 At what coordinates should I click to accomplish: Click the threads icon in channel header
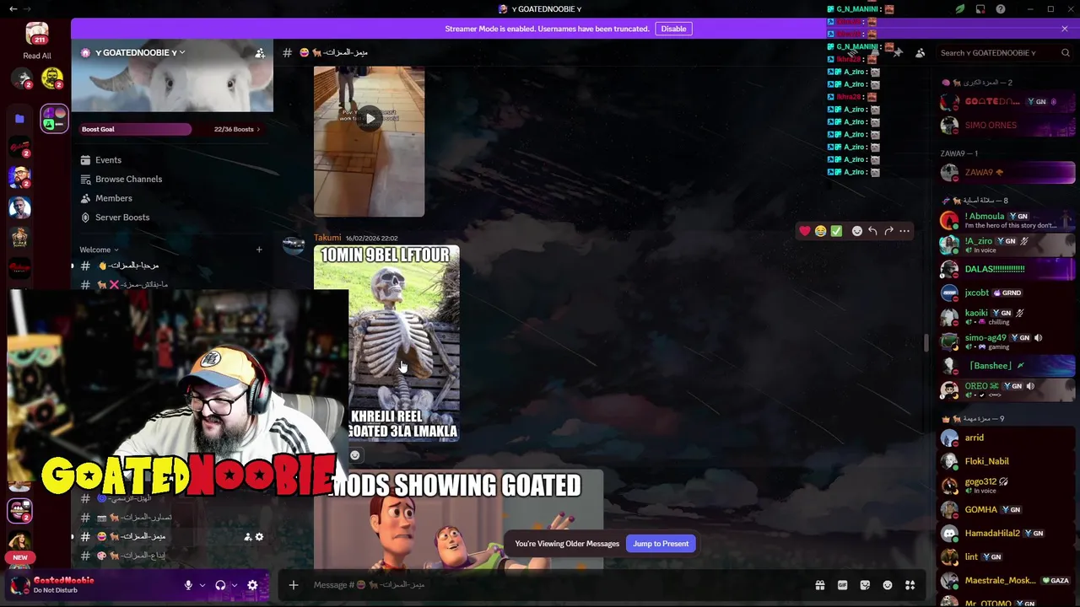(852, 52)
